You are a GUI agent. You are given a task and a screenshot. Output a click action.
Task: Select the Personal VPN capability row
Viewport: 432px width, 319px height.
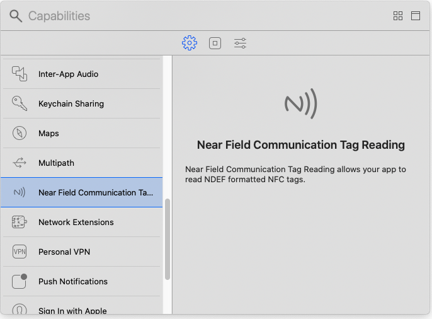click(64, 252)
